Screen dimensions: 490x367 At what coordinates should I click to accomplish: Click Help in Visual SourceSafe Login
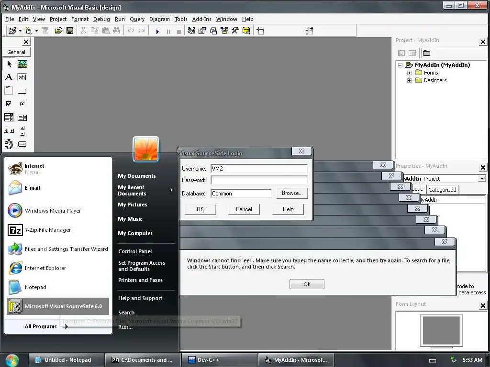(x=288, y=209)
